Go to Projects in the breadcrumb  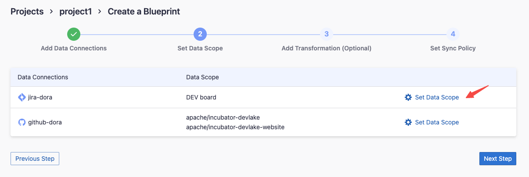click(27, 11)
